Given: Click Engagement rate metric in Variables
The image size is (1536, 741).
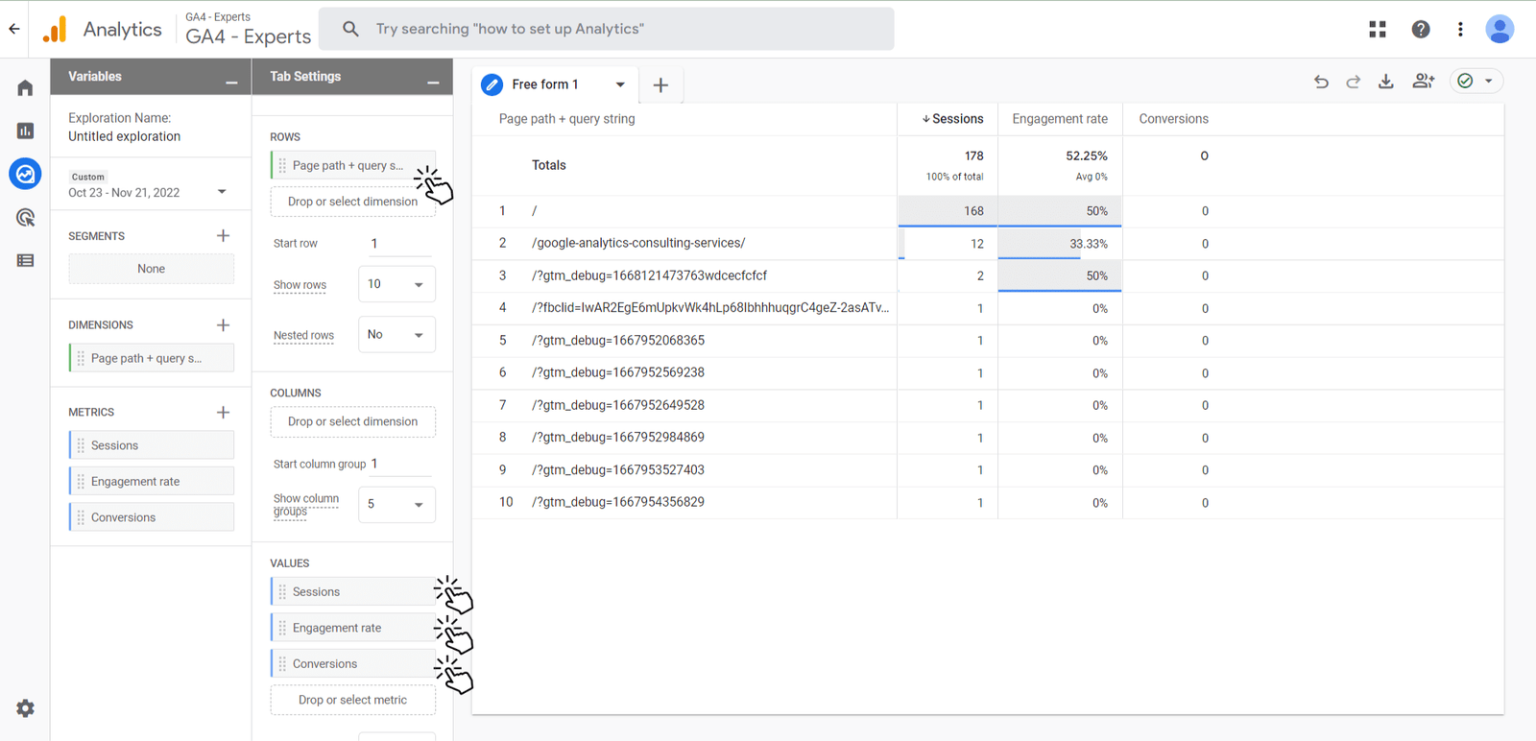Looking at the screenshot, I should pyautogui.click(x=152, y=481).
